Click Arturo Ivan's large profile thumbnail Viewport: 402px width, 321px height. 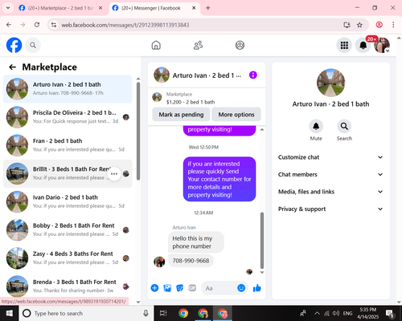click(x=330, y=83)
